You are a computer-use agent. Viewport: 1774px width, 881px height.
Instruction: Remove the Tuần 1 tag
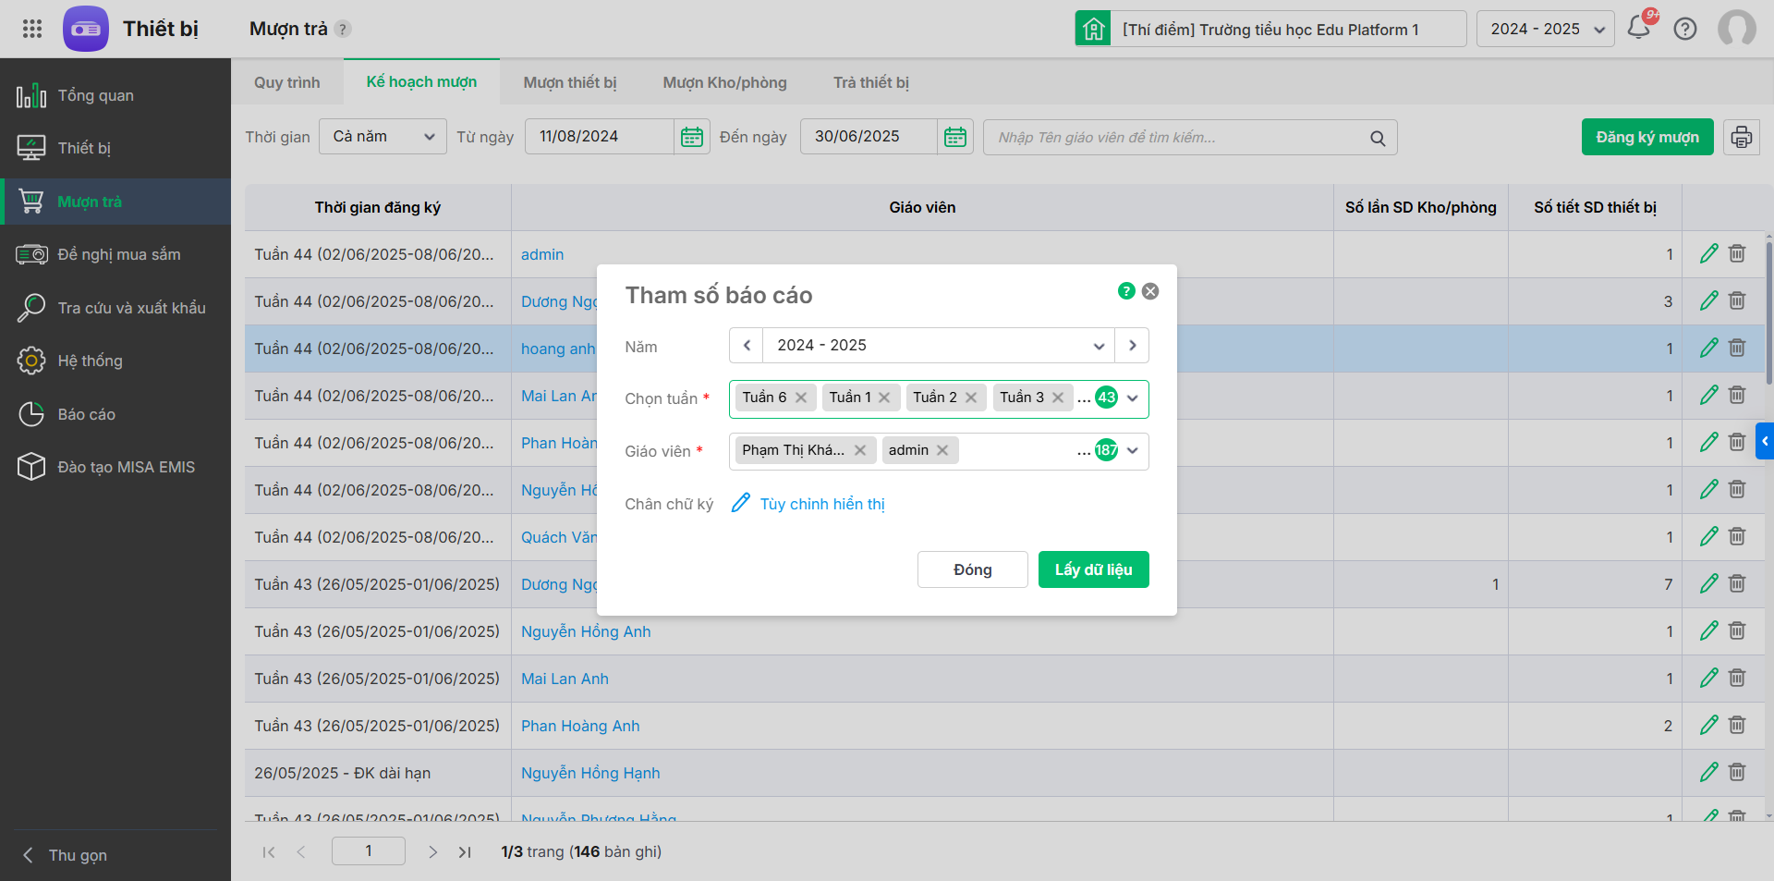884,398
